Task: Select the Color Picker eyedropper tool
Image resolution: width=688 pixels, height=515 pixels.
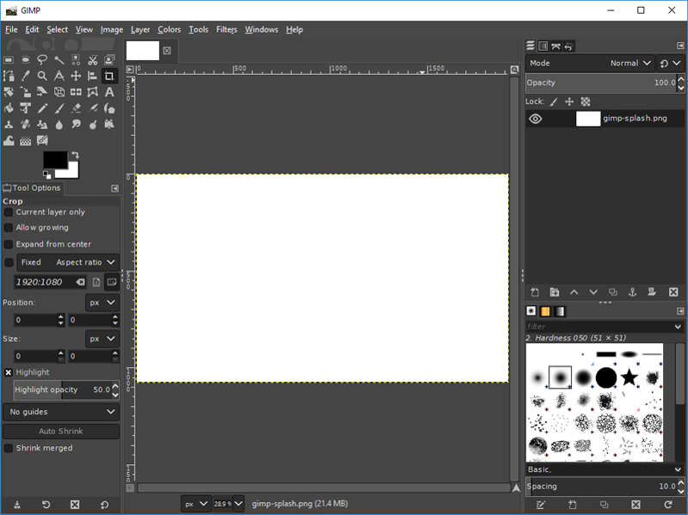Action: [26, 76]
